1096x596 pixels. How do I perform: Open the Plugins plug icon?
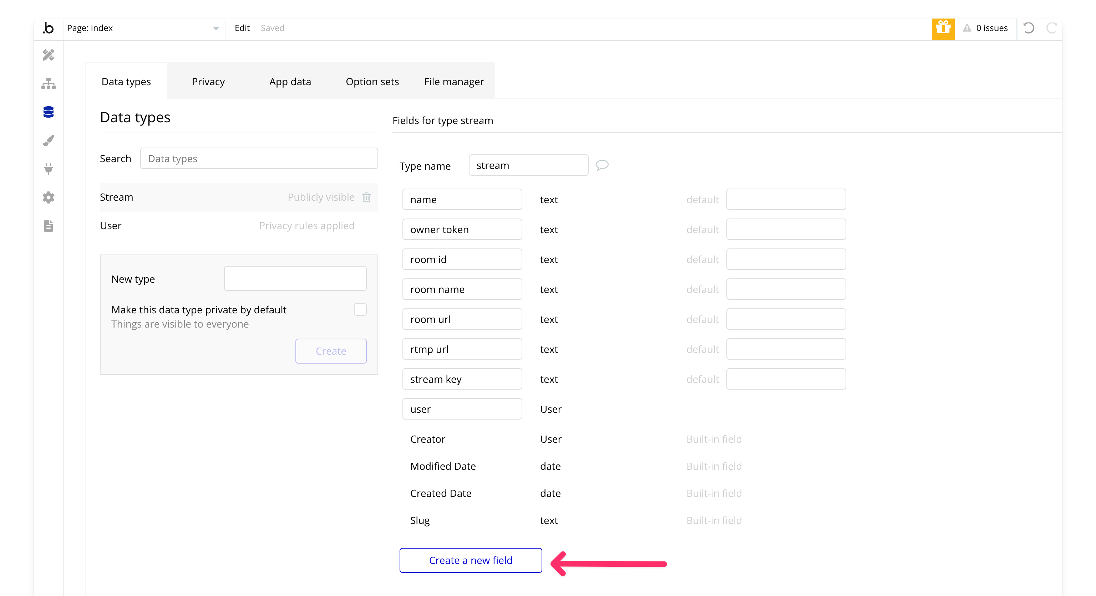[49, 169]
